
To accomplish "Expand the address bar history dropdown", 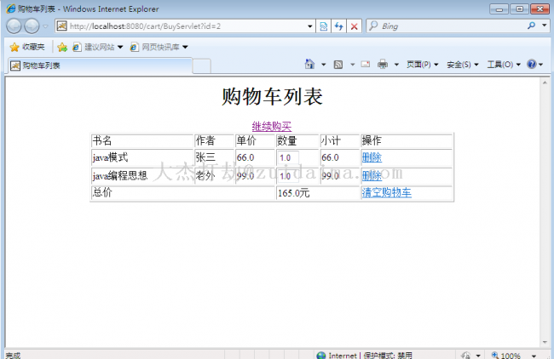I will pyautogui.click(x=309, y=26).
